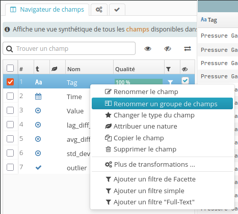The height and width of the screenshot is (214, 238).
Task: Click the swap arrows icon
Action: (188, 49)
